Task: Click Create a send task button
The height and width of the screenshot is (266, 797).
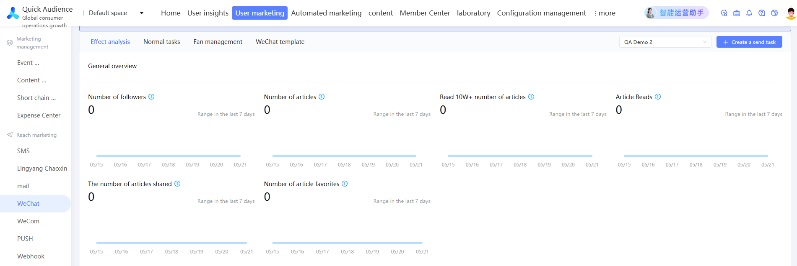Action: (x=749, y=42)
